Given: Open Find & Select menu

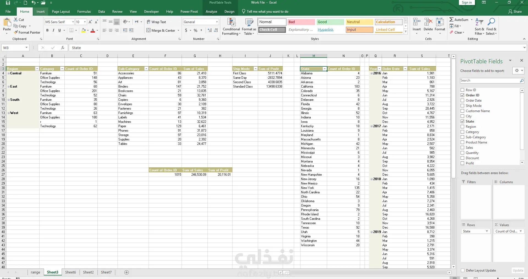Looking at the screenshot, I should (491, 26).
